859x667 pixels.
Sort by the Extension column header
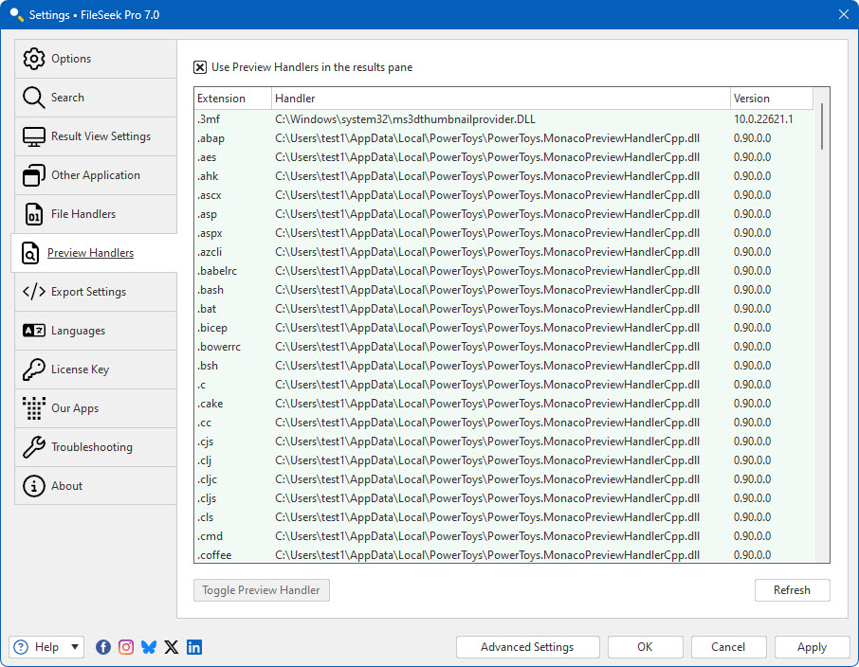233,99
